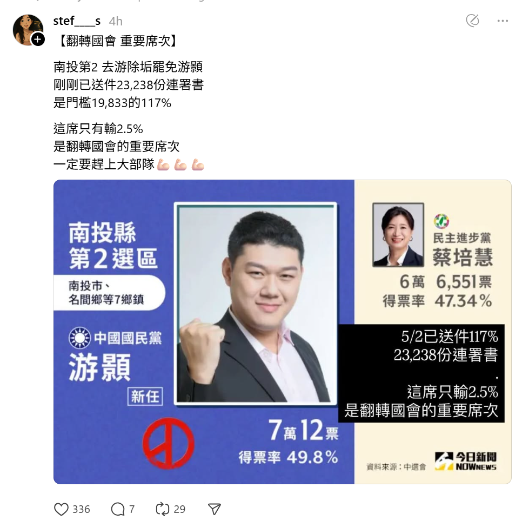Screen dimensions: 529x527
Task: Open the stef____s profile avatar
Action: tap(28, 30)
